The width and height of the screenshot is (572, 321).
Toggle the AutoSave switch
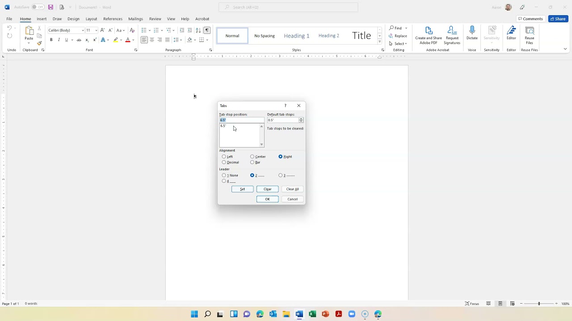tap(38, 7)
